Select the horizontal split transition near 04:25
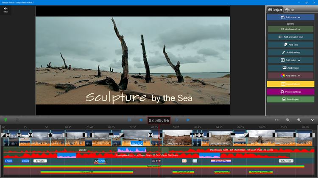The height and width of the screenshot is (178, 318). pos(233,135)
